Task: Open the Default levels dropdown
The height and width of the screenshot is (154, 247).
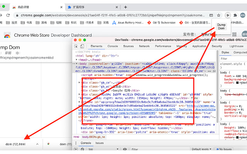Action: (x=201, y=149)
